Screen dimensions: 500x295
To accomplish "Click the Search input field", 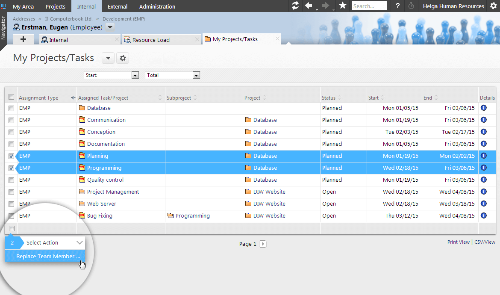I will coord(369,6).
